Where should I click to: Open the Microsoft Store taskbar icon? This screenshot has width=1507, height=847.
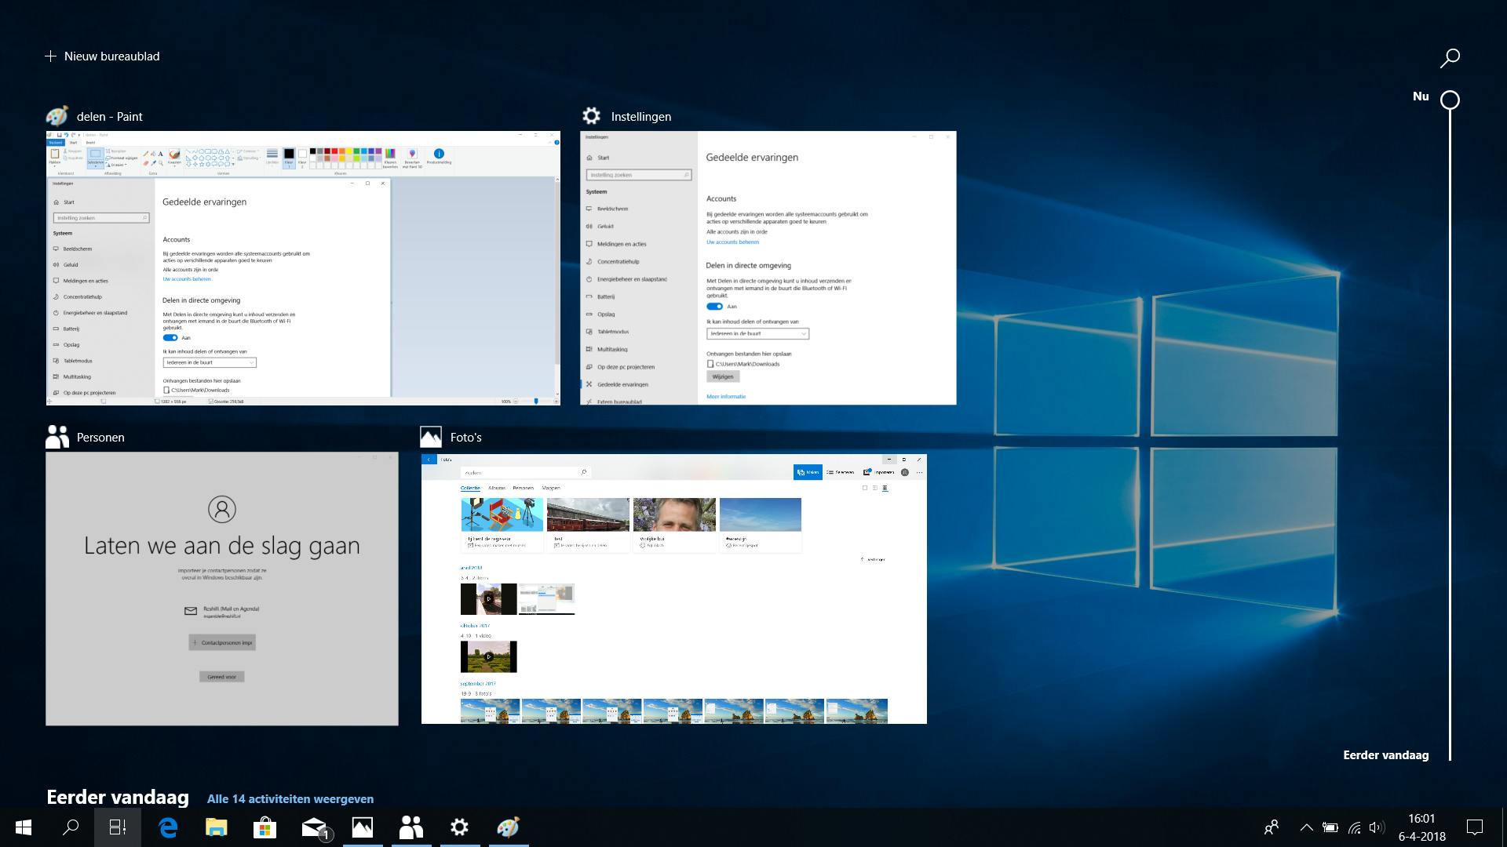pos(265,827)
